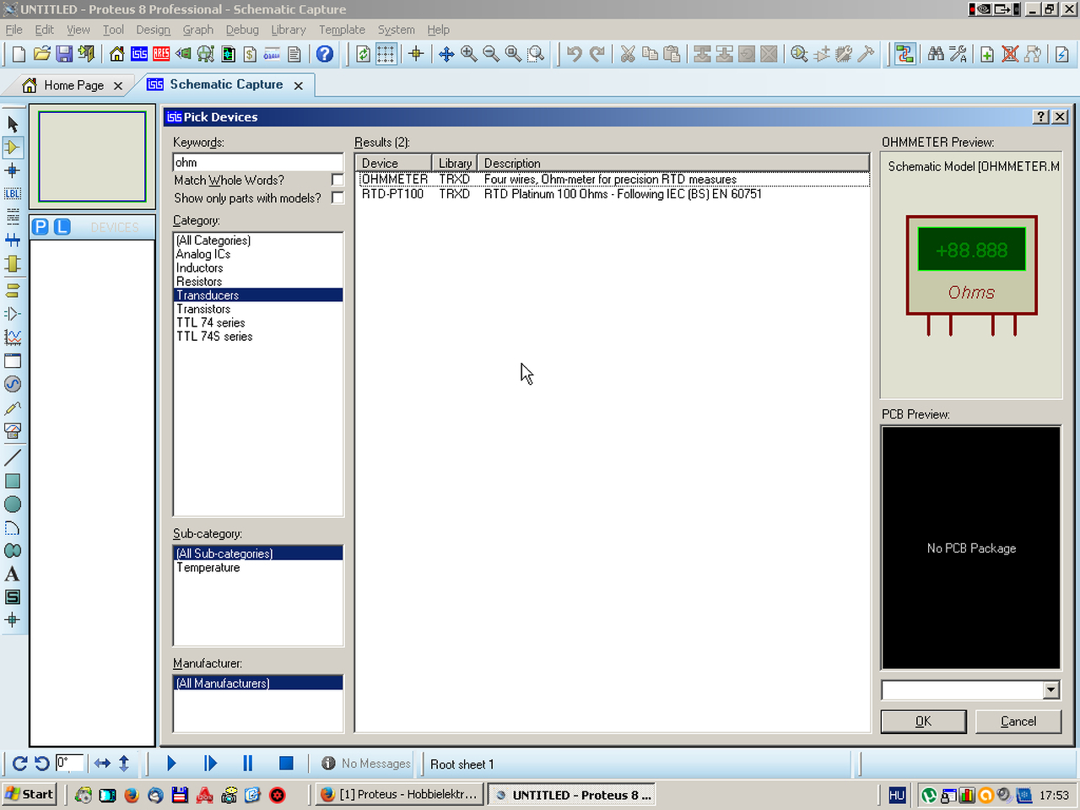This screenshot has width=1080, height=810.
Task: Toggle the wire autorouter toolbar icon
Action: click(x=905, y=54)
